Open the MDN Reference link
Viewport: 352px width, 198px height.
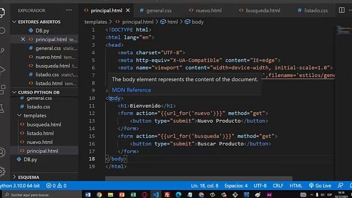tap(131, 90)
